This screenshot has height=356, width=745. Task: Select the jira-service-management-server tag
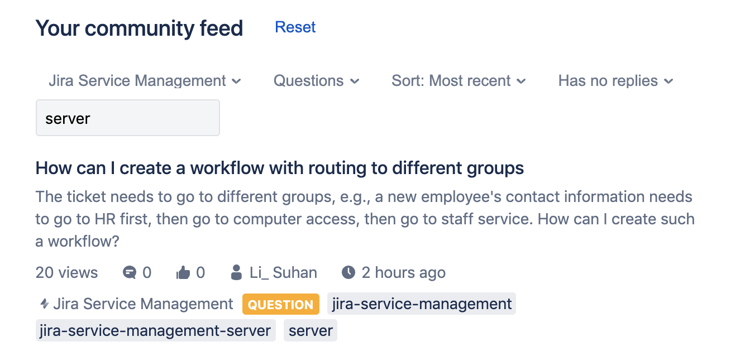(x=156, y=330)
